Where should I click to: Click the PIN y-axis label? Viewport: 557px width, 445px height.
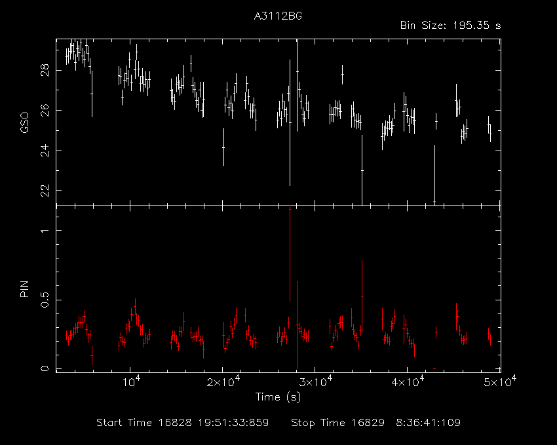pyautogui.click(x=24, y=289)
